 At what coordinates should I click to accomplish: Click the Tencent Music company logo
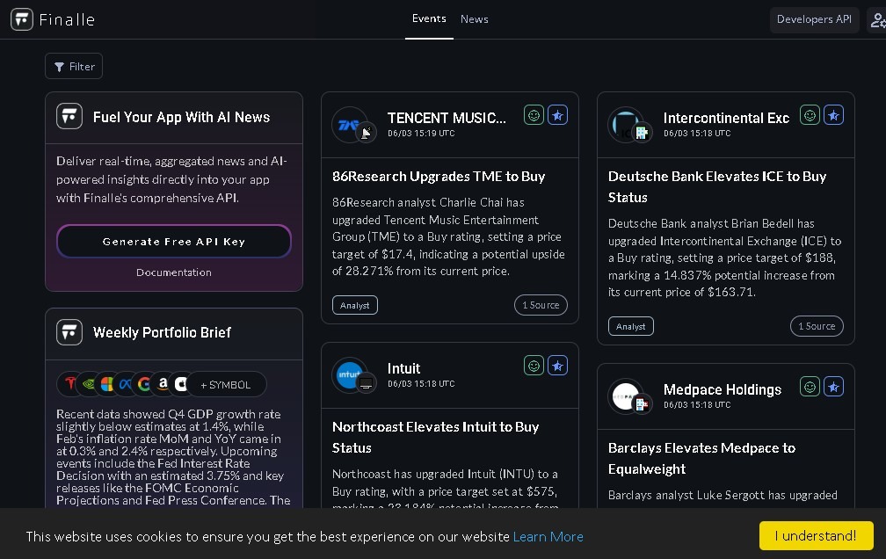[349, 125]
